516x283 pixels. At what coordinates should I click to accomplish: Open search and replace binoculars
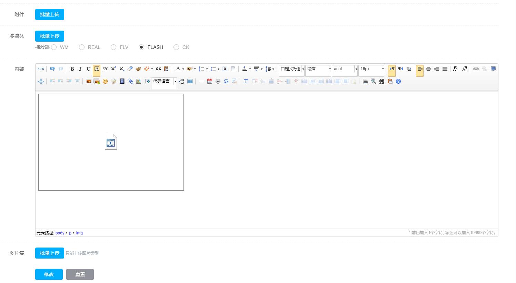(x=382, y=81)
